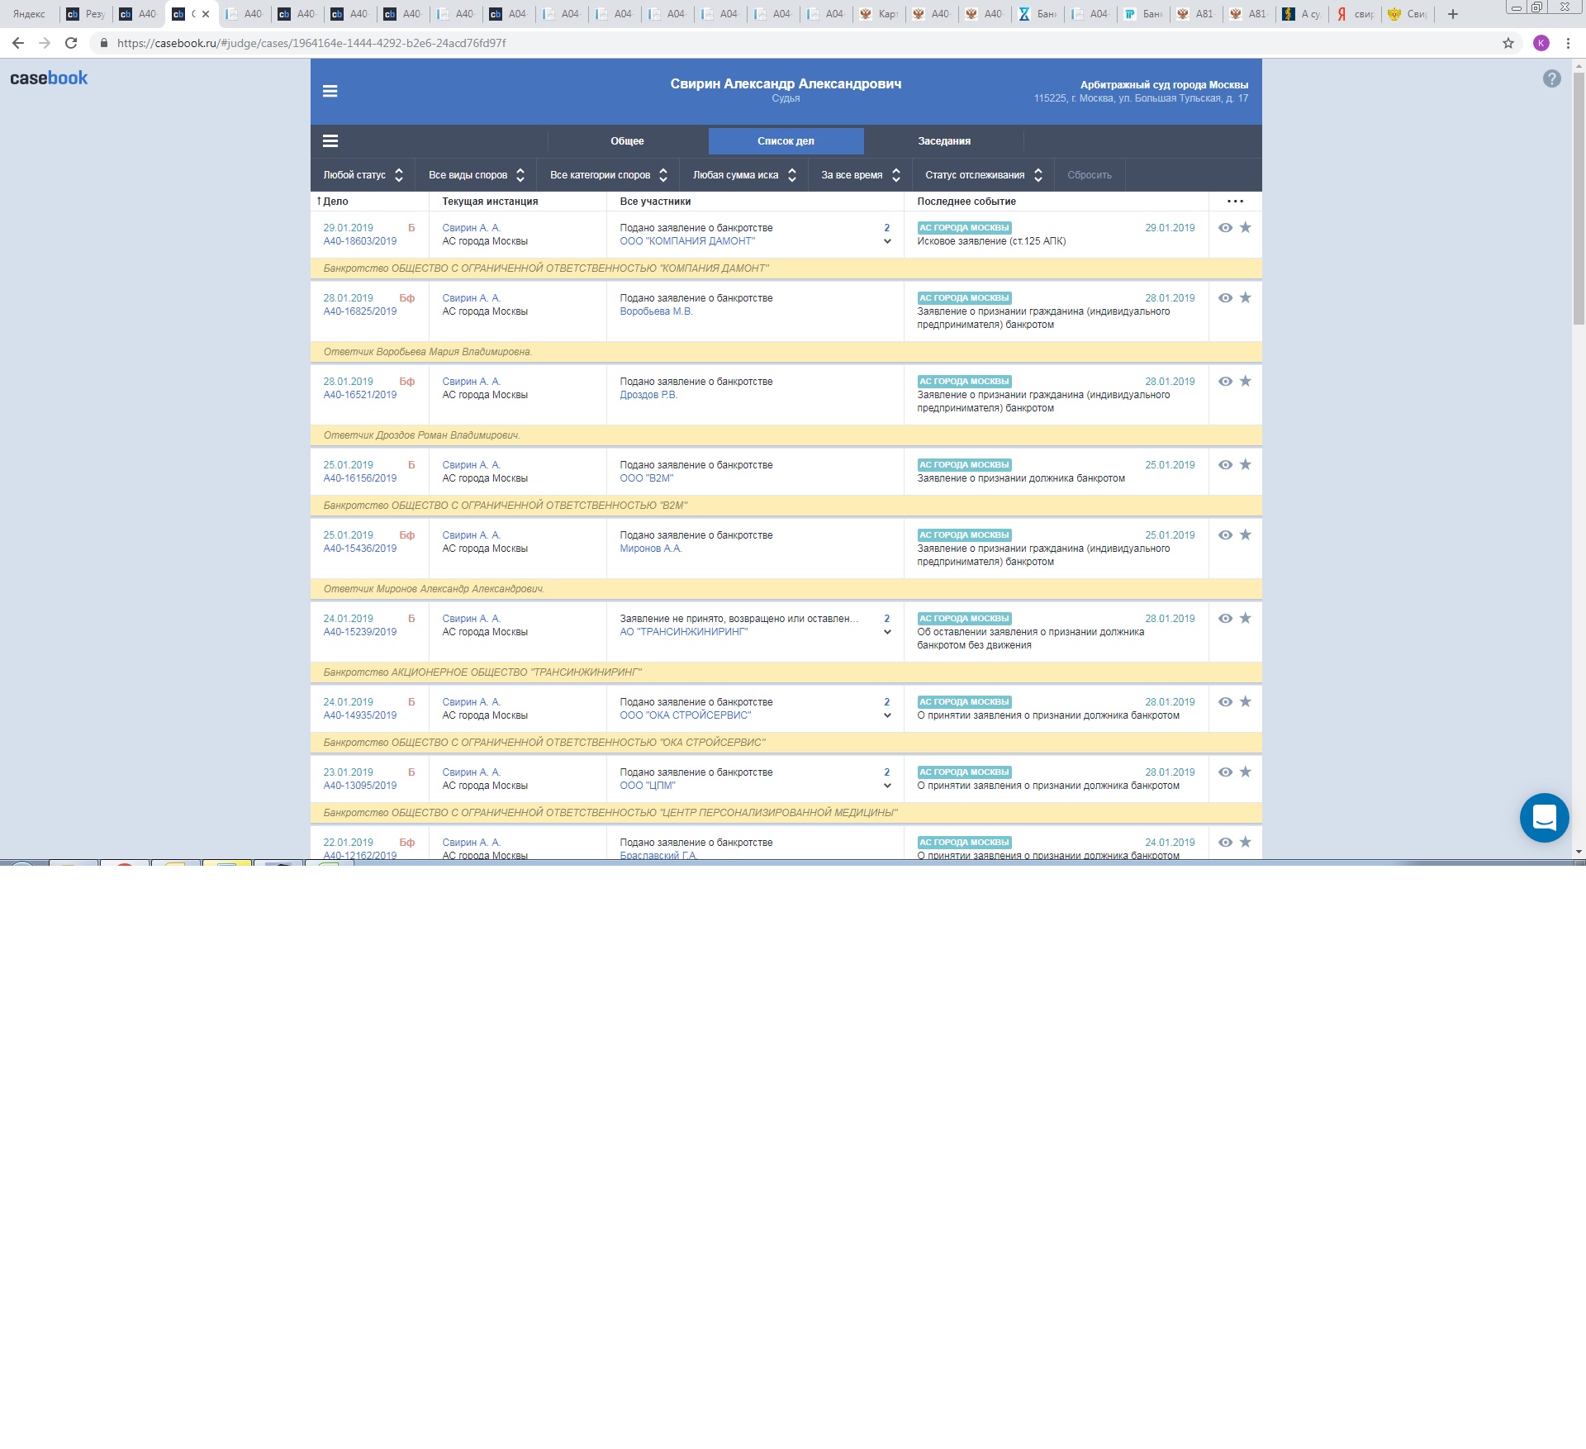Viewport: 1586px width, 1449px height.
Task: Click the Сбросить filters button
Action: pos(1089,175)
